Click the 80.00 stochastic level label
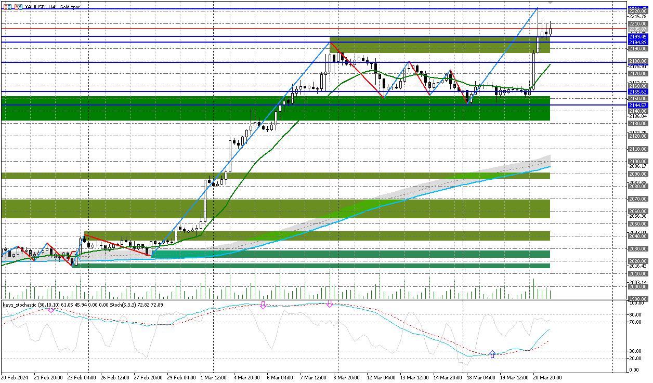Image resolution: width=653 pixels, height=383 pixels. coord(634,315)
